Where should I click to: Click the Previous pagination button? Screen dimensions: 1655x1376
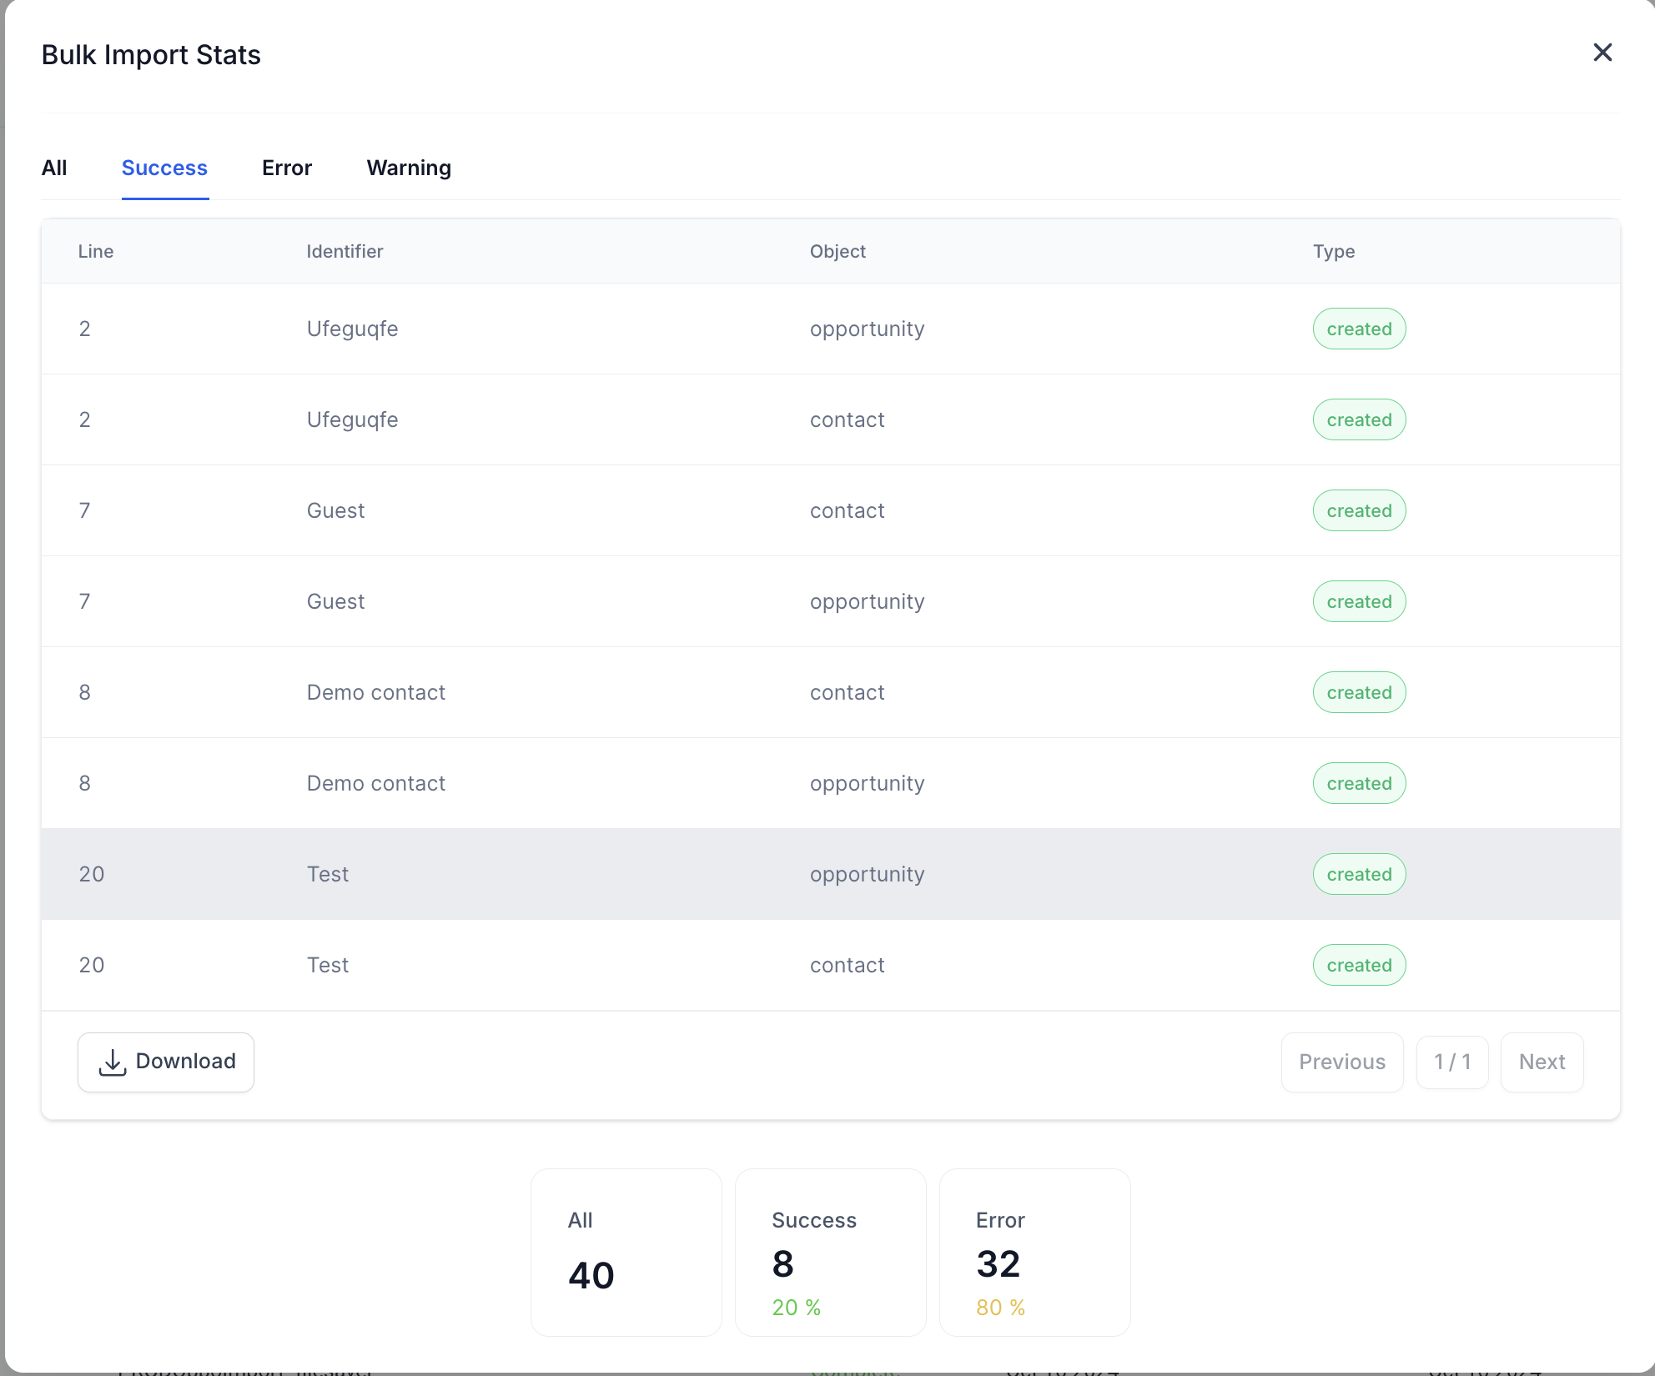tap(1341, 1062)
